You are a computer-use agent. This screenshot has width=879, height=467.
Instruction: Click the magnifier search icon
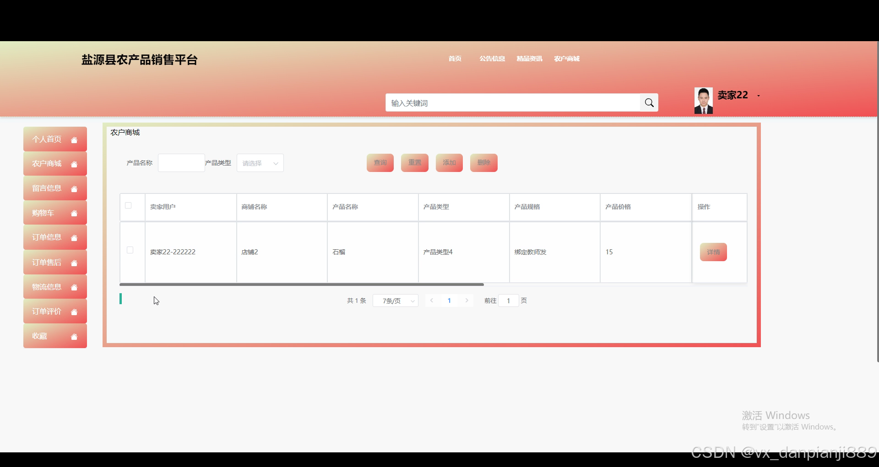click(x=649, y=102)
